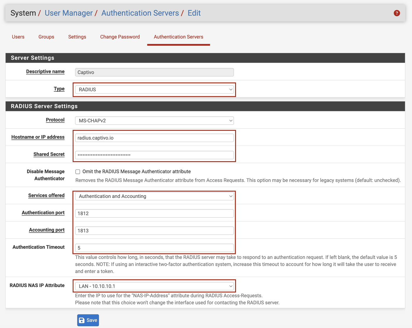Expand the Protocol dropdown showing MS-CHAPv2
The width and height of the screenshot is (412, 328).
click(154, 121)
